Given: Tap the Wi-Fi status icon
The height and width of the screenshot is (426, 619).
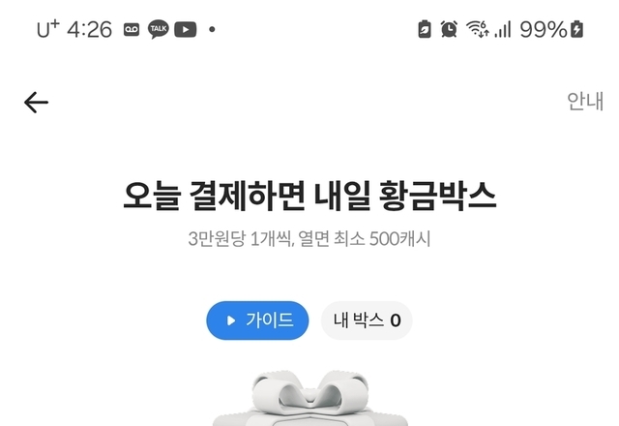Looking at the screenshot, I should pyautogui.click(x=478, y=29).
